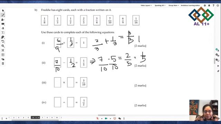Toggle the green camera button
Screen dimensions: 221x124
click(106, 118)
